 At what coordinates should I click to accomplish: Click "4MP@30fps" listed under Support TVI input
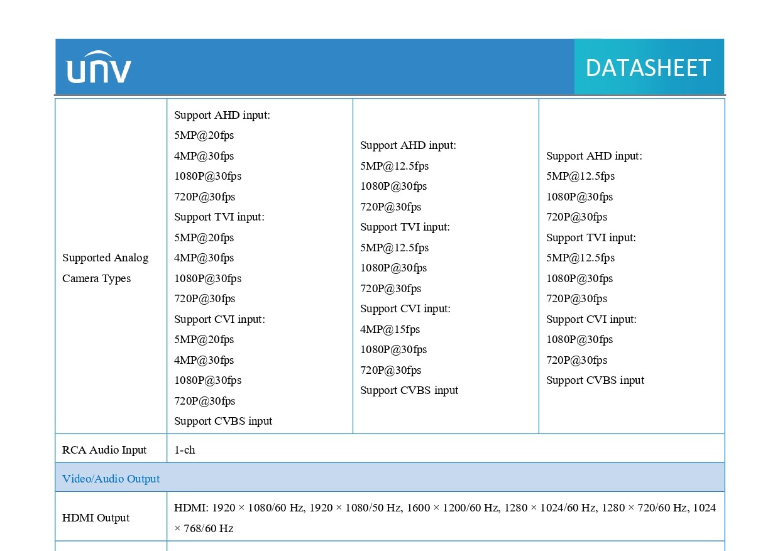click(204, 258)
